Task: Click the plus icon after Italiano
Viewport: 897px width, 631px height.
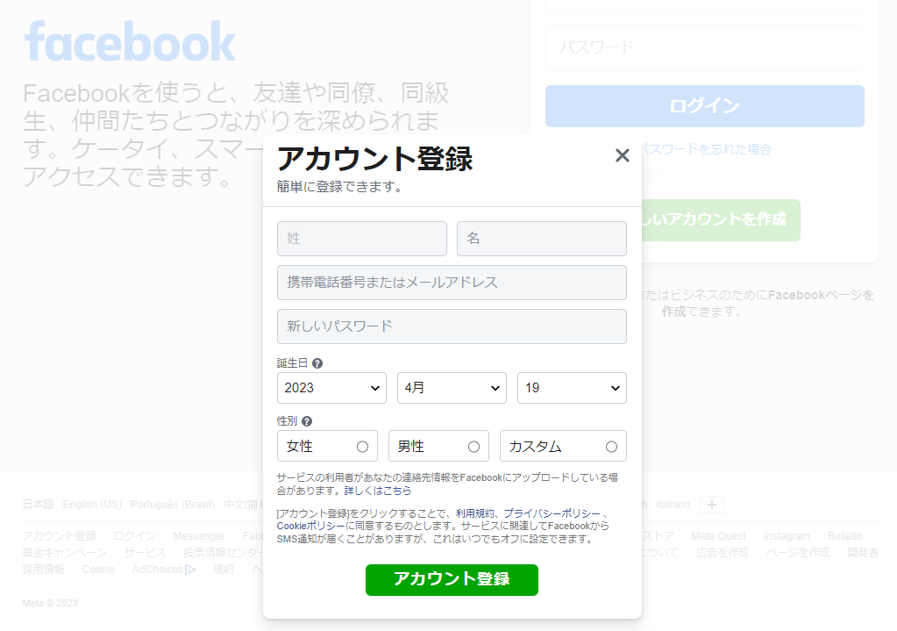Action: point(712,505)
